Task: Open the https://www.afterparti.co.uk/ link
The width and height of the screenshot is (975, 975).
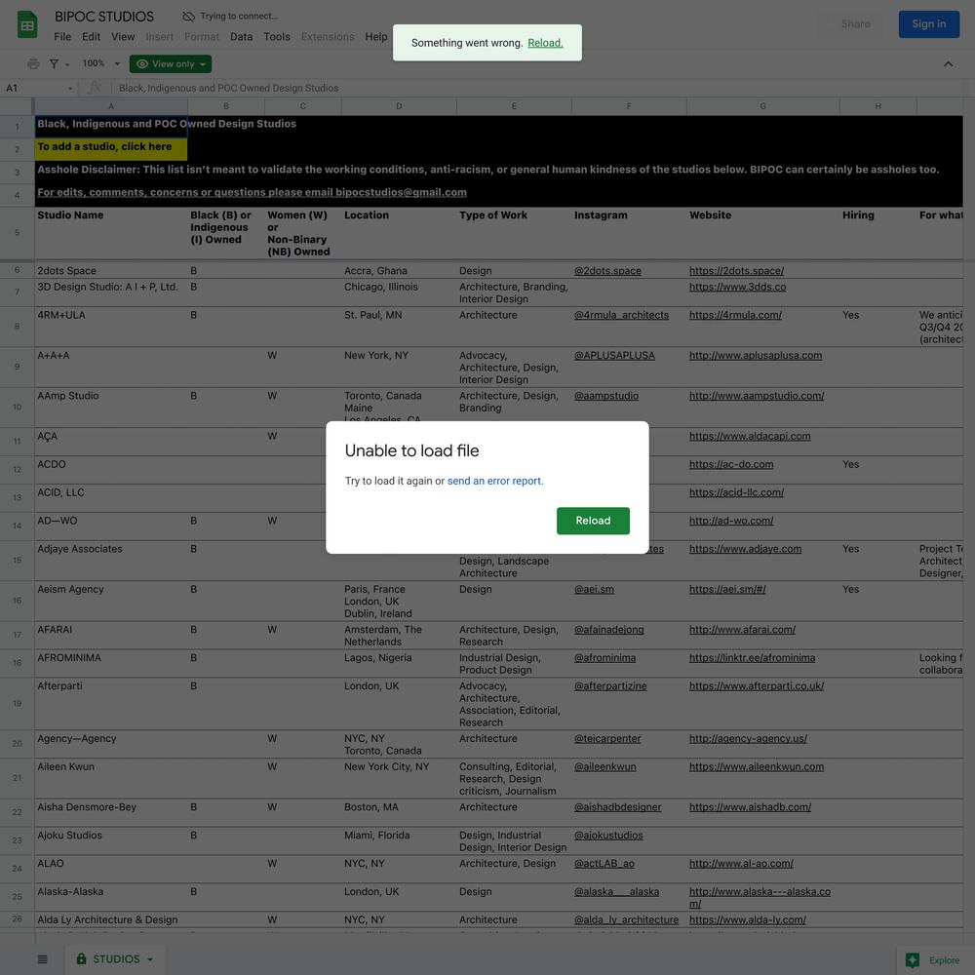Action: click(x=757, y=685)
